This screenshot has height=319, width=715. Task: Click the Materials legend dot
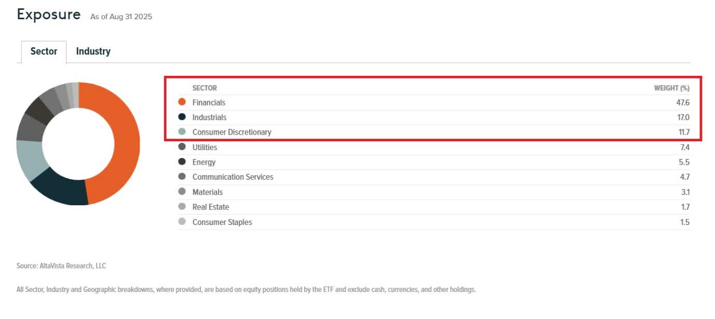point(182,192)
